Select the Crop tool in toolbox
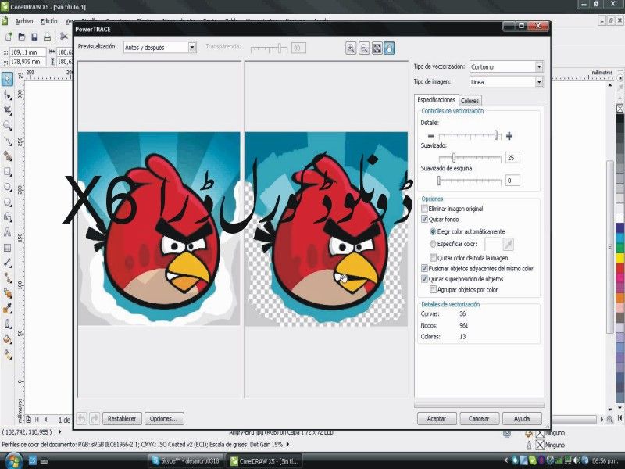 tap(8, 109)
